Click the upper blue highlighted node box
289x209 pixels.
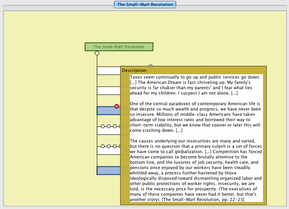tap(108, 111)
